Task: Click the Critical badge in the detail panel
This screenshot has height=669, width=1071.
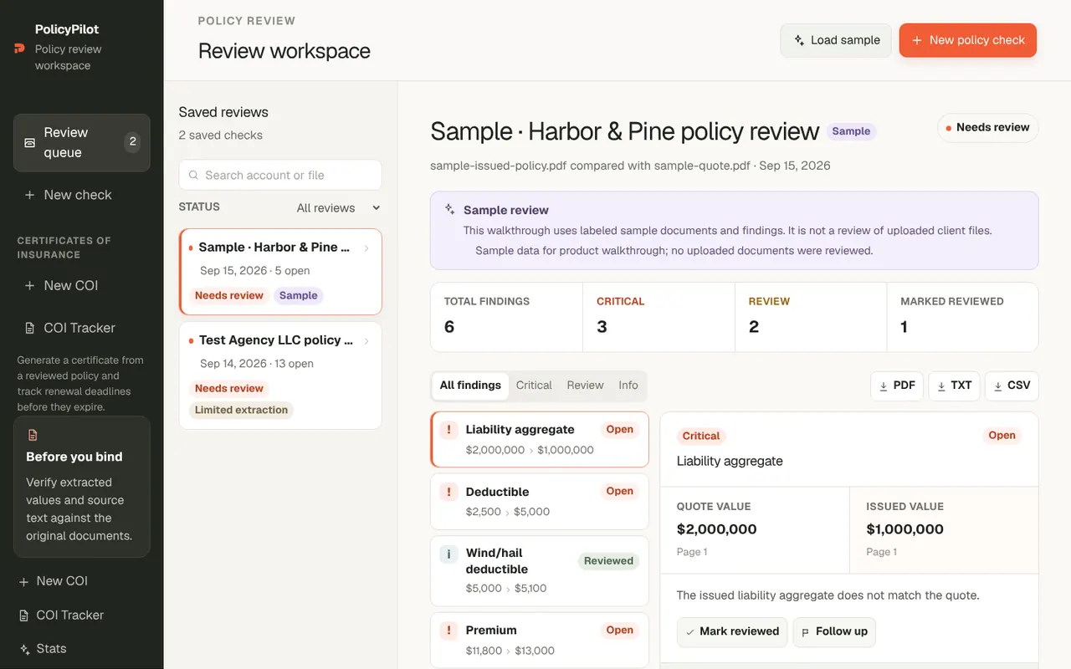Action: coord(701,436)
